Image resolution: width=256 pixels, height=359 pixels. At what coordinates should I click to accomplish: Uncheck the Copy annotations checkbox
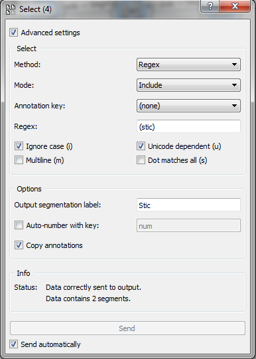tap(19, 245)
